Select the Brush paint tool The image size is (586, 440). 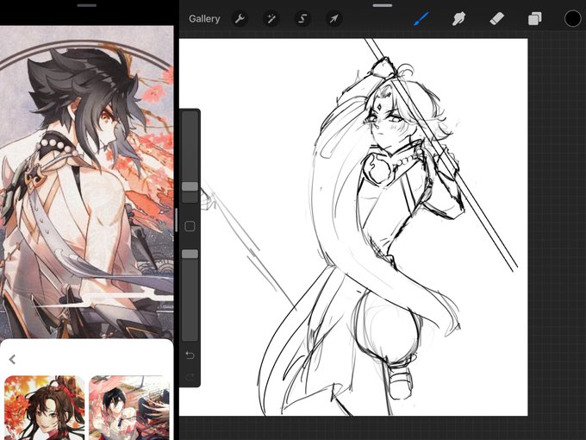(421, 18)
